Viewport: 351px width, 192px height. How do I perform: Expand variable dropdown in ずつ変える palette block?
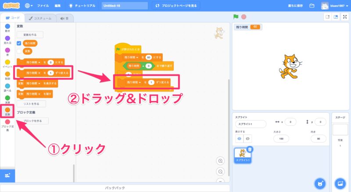click(x=39, y=72)
